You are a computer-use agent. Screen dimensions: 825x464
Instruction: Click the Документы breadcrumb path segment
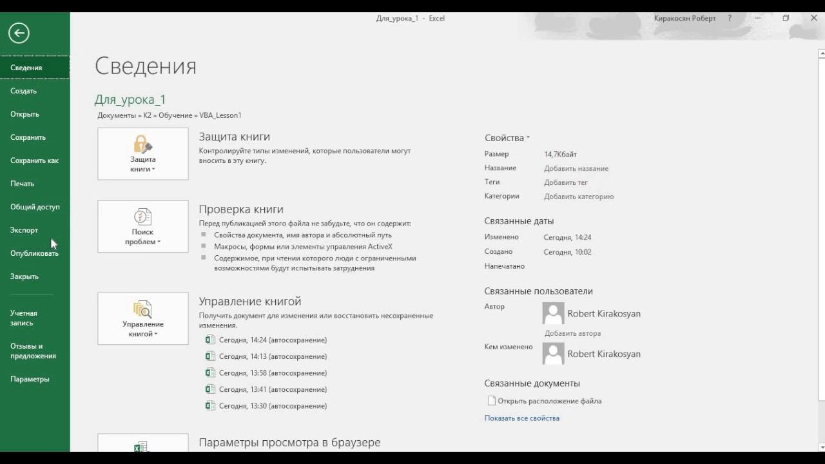(x=117, y=115)
